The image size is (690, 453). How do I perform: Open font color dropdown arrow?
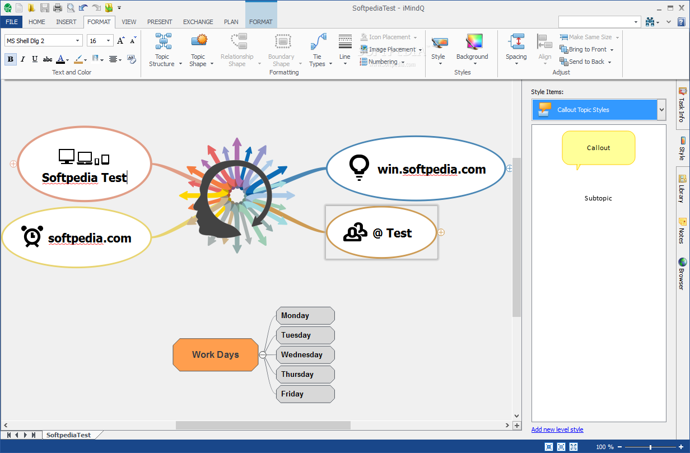tap(68, 59)
